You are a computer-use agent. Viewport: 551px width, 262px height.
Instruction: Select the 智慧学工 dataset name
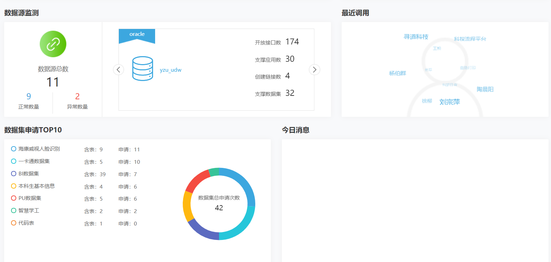click(x=29, y=211)
